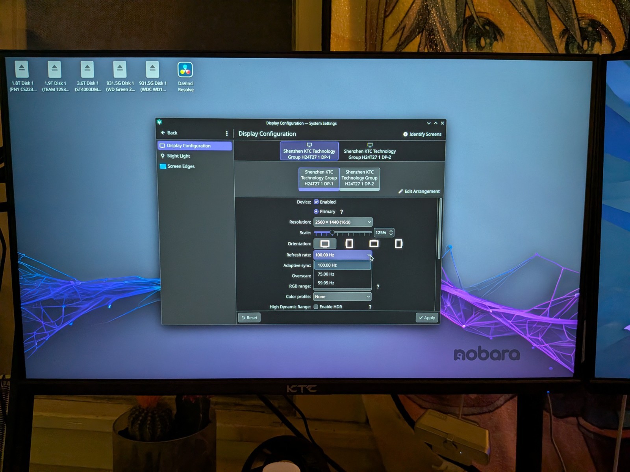The height and width of the screenshot is (472, 630).
Task: Open the Color profile None dropdown
Action: click(342, 297)
